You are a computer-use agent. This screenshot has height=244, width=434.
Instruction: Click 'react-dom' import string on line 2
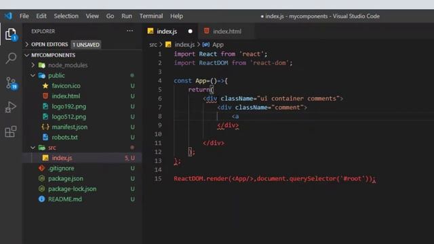(x=270, y=63)
